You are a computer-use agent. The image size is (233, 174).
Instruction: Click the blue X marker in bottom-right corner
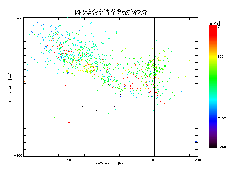196,141
